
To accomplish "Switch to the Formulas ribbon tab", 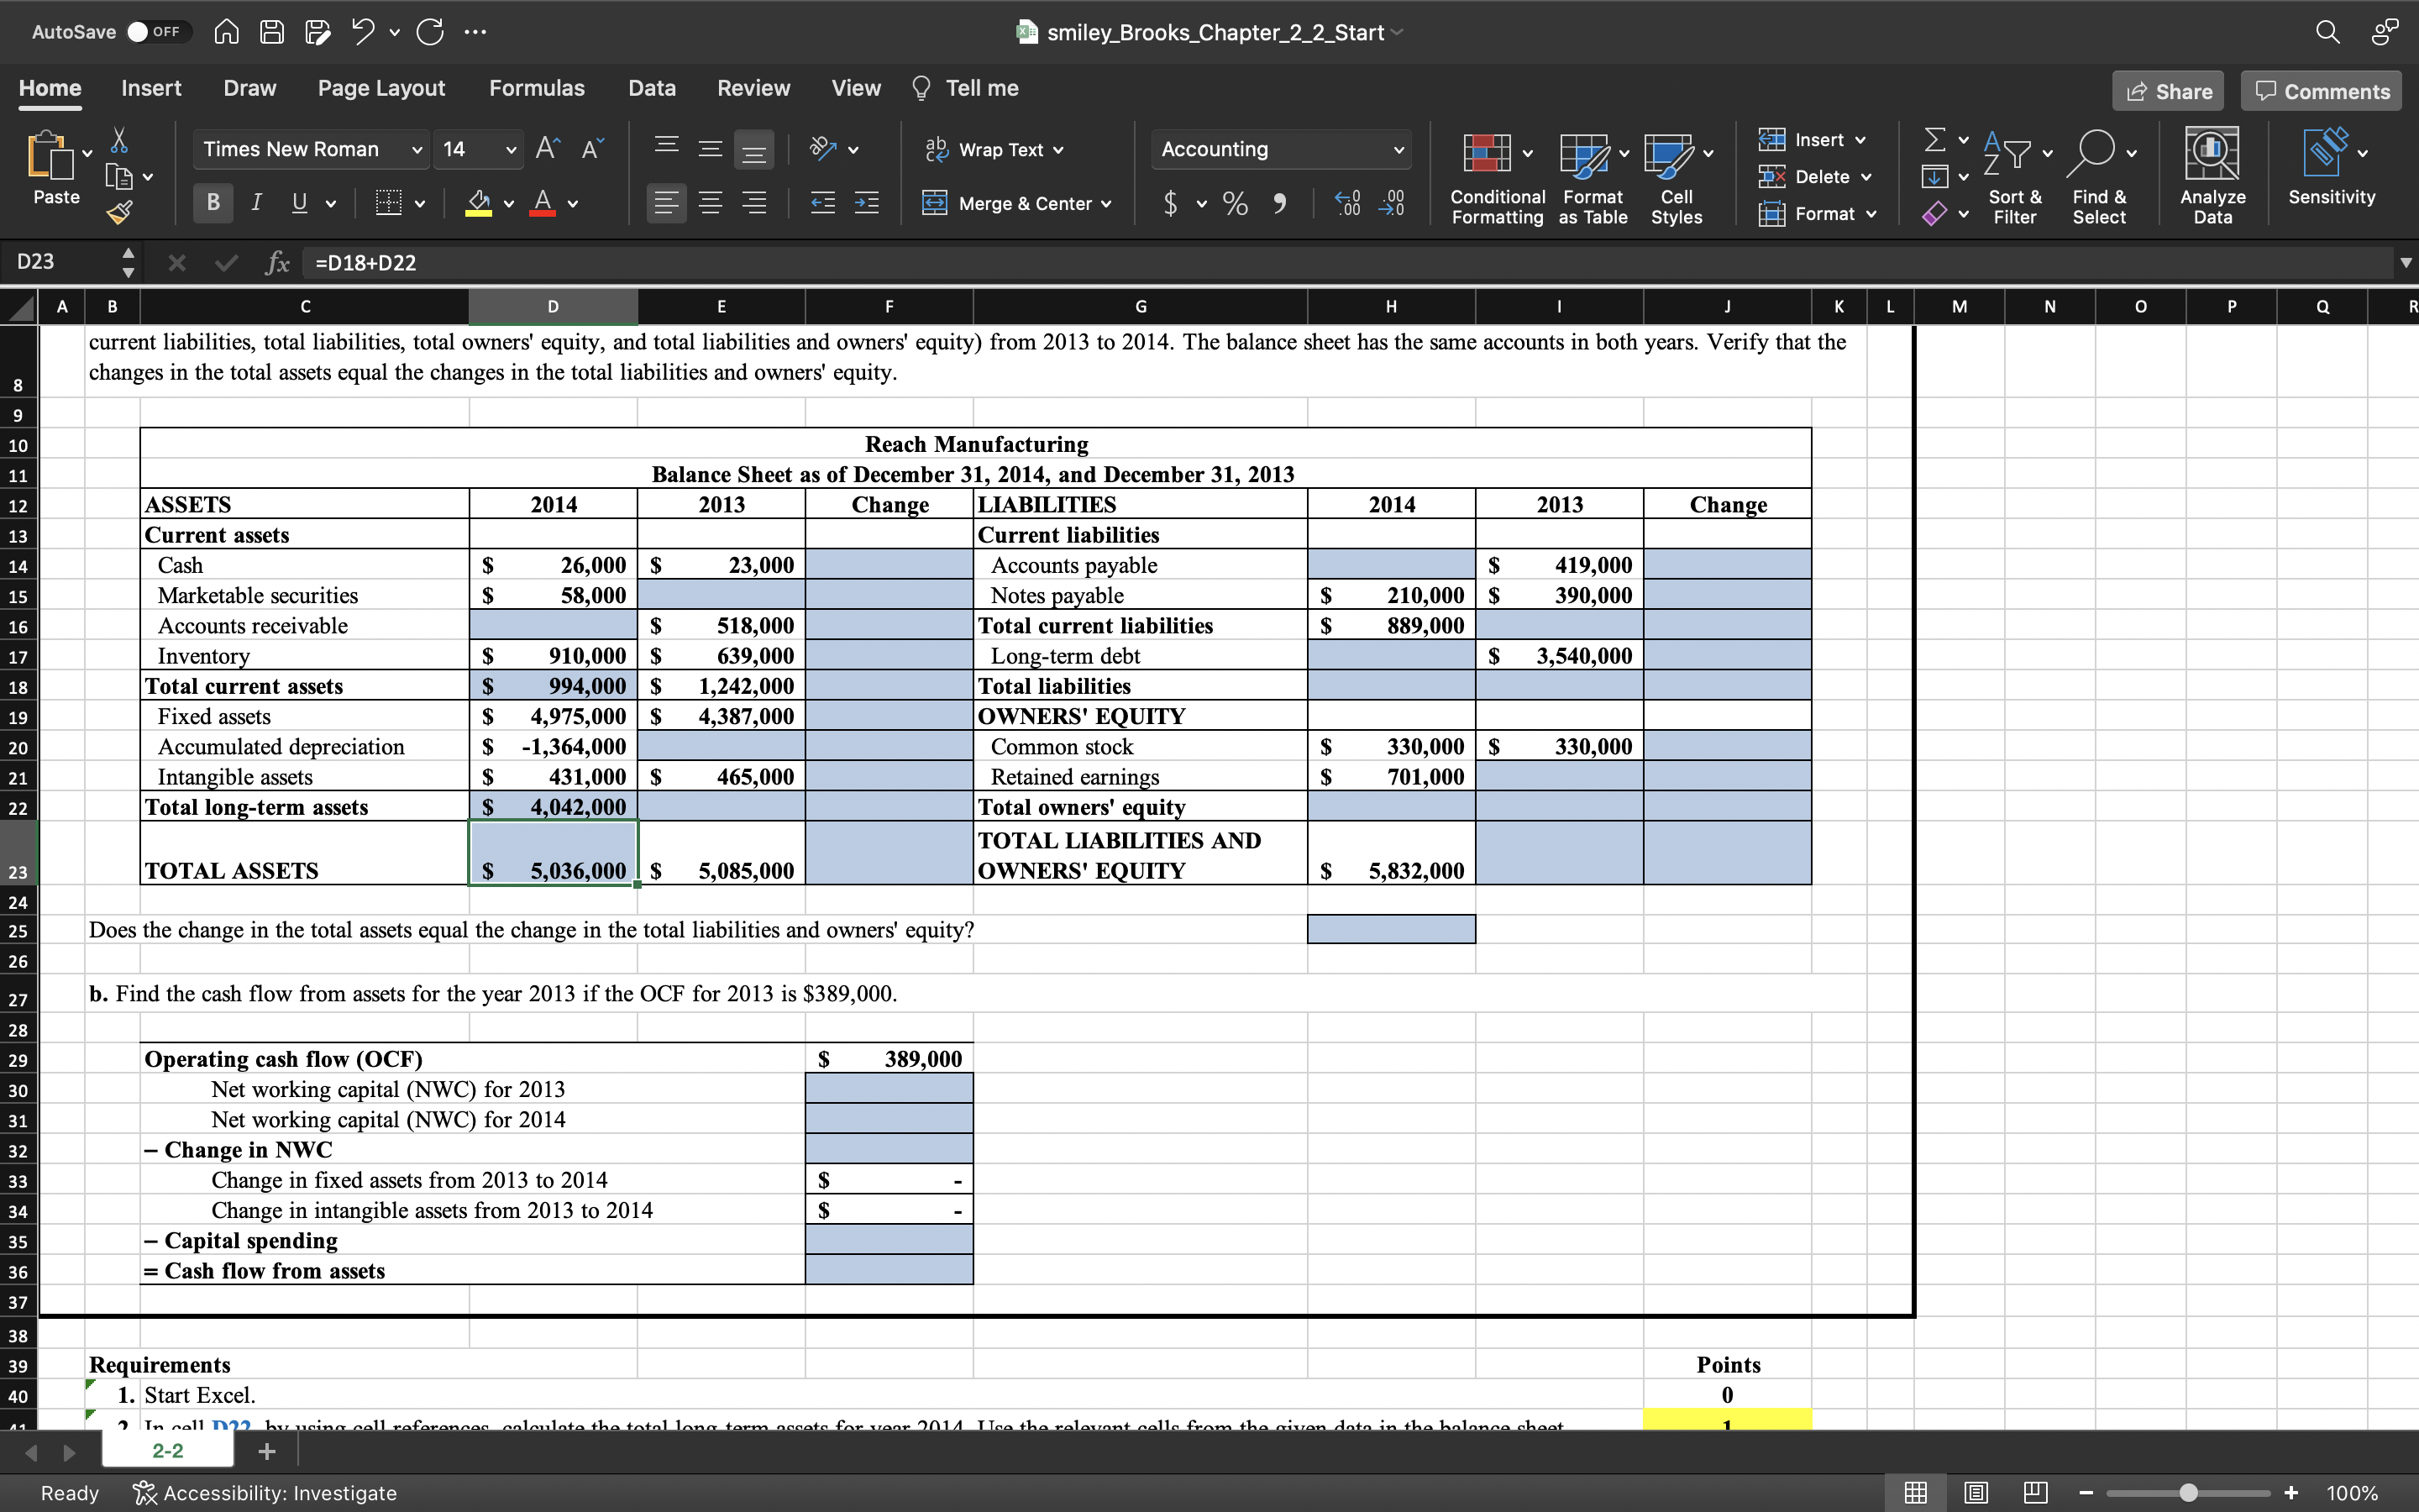I will 537,88.
